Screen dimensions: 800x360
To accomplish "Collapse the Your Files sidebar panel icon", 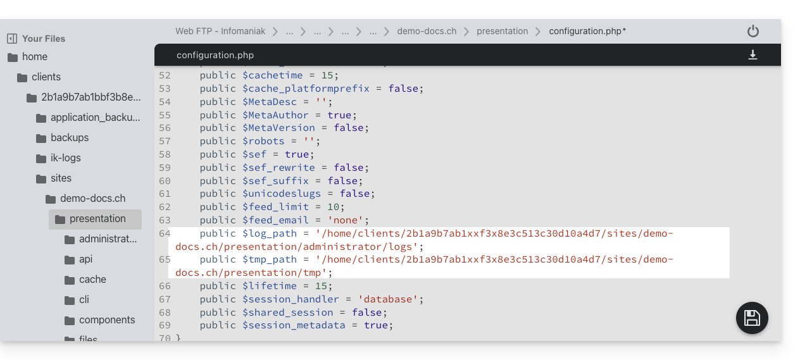I will pyautogui.click(x=12, y=39).
